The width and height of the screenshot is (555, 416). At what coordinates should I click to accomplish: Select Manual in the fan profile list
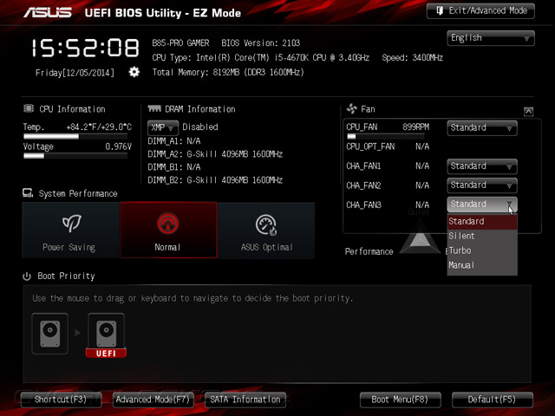482,265
